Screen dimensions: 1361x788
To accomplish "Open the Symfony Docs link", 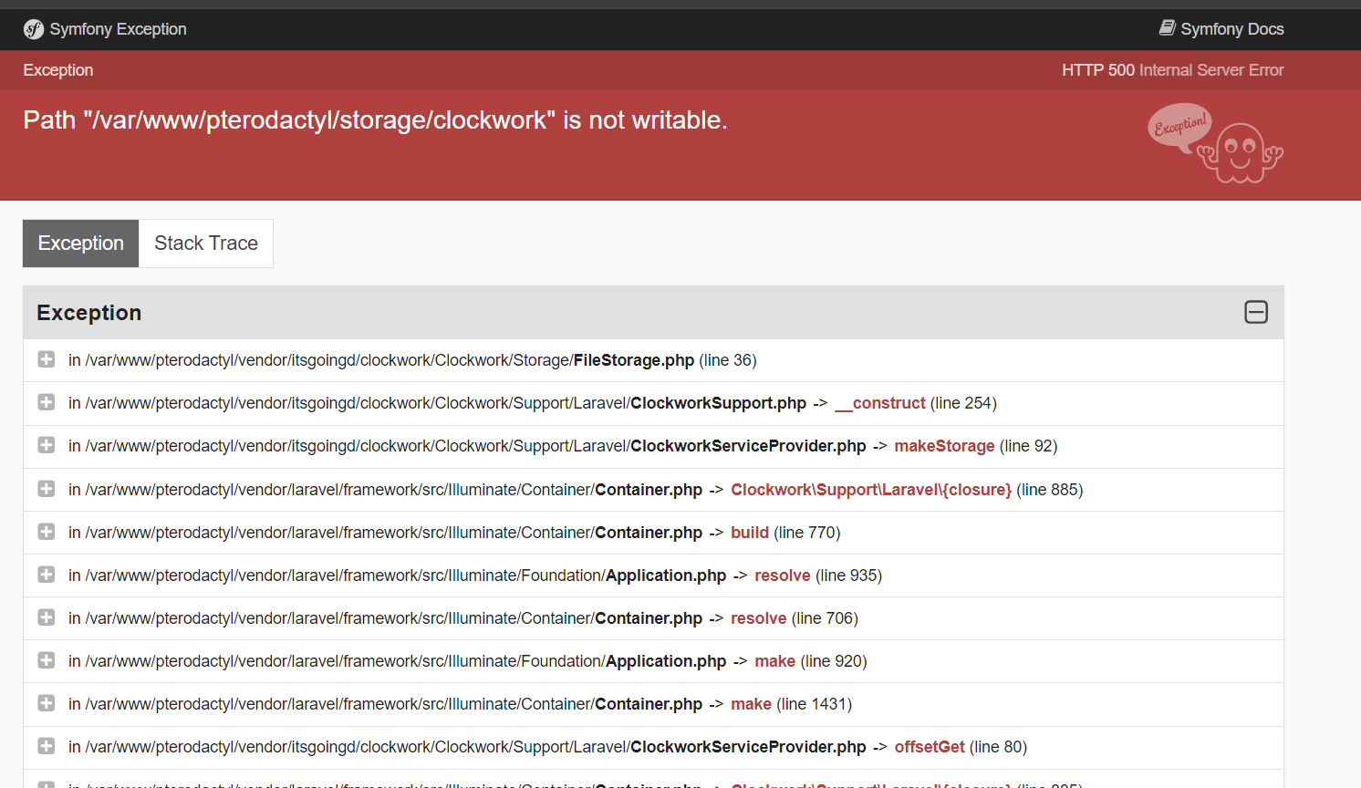I will pyautogui.click(x=1221, y=29).
